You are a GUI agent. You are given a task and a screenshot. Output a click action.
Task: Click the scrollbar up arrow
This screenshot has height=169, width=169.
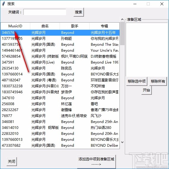(x=122, y=19)
